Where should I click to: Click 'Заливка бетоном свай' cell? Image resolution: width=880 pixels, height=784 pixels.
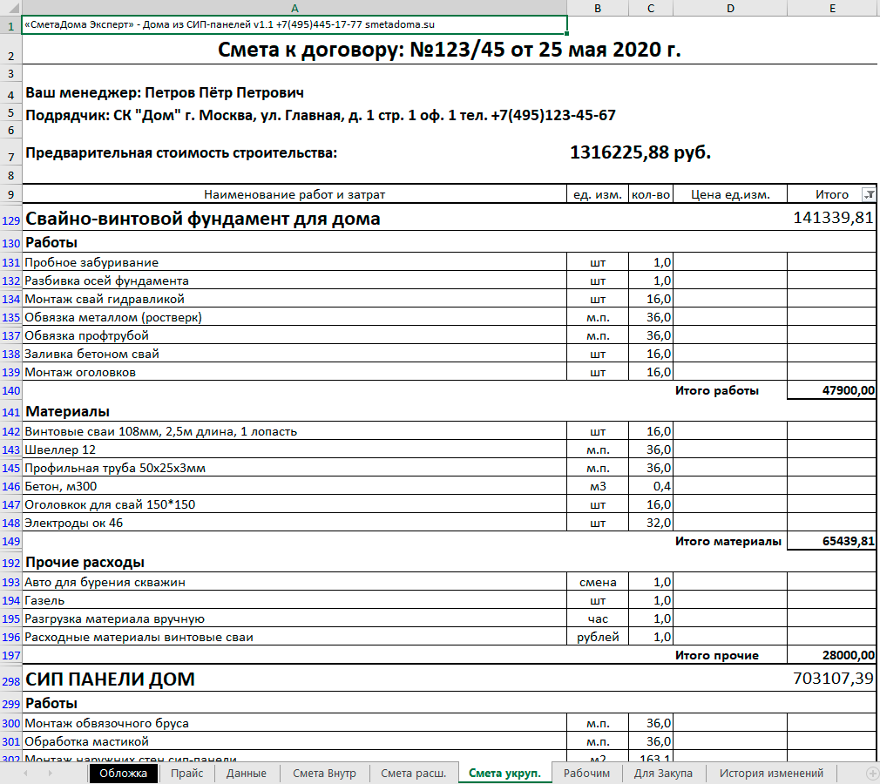(x=294, y=355)
